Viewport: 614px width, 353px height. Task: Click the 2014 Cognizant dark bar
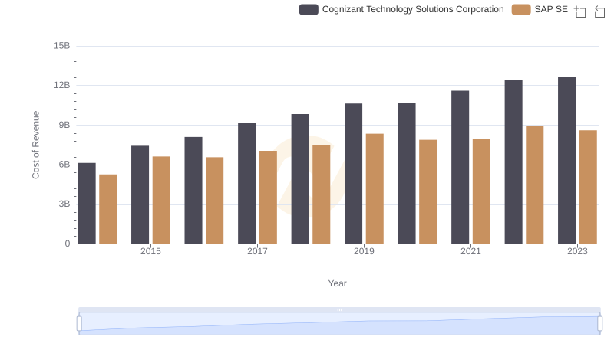pyautogui.click(x=87, y=204)
